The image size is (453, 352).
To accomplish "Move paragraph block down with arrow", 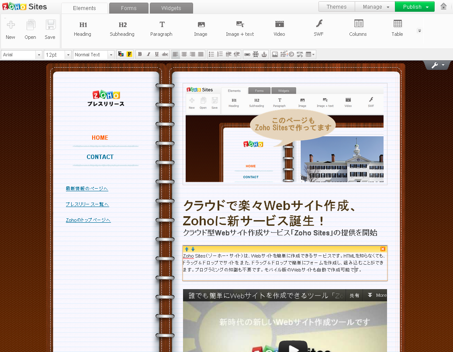I will click(x=193, y=249).
